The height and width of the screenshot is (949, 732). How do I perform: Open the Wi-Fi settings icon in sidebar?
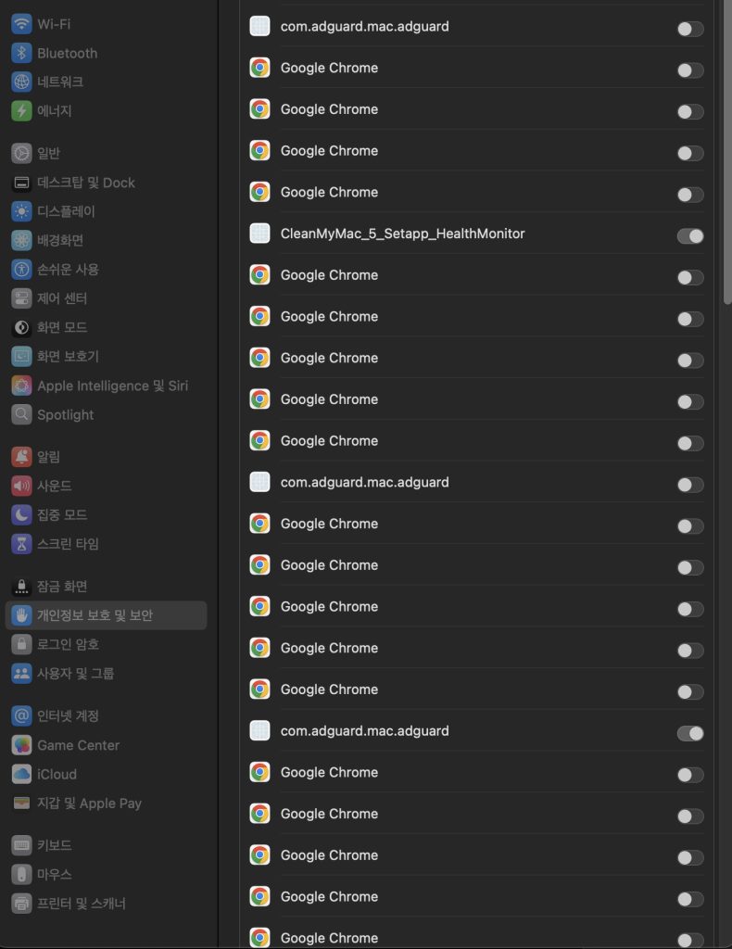coord(21,24)
